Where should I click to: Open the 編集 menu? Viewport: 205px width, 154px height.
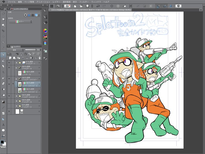(x=20, y=2)
